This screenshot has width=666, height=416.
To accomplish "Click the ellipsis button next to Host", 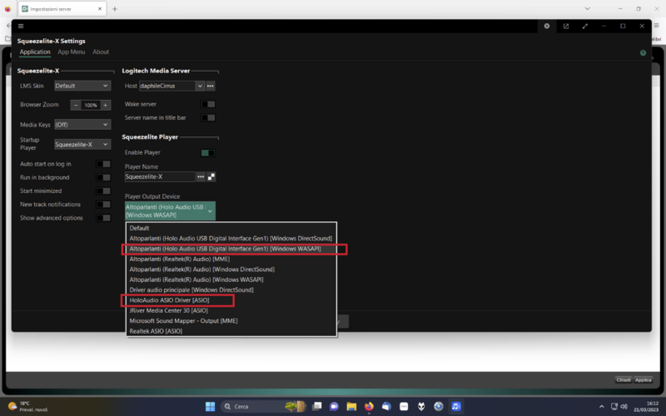I will pyautogui.click(x=211, y=86).
